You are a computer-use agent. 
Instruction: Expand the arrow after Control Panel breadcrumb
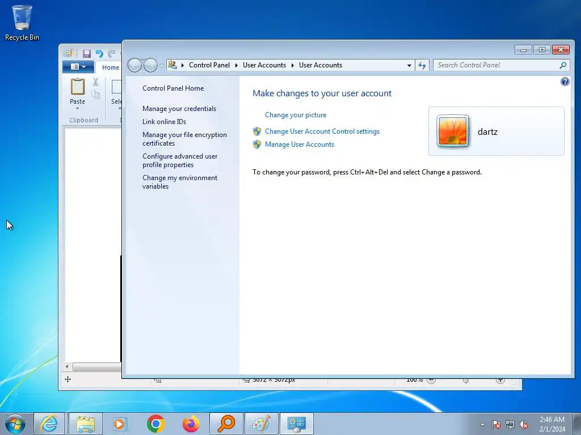point(237,66)
